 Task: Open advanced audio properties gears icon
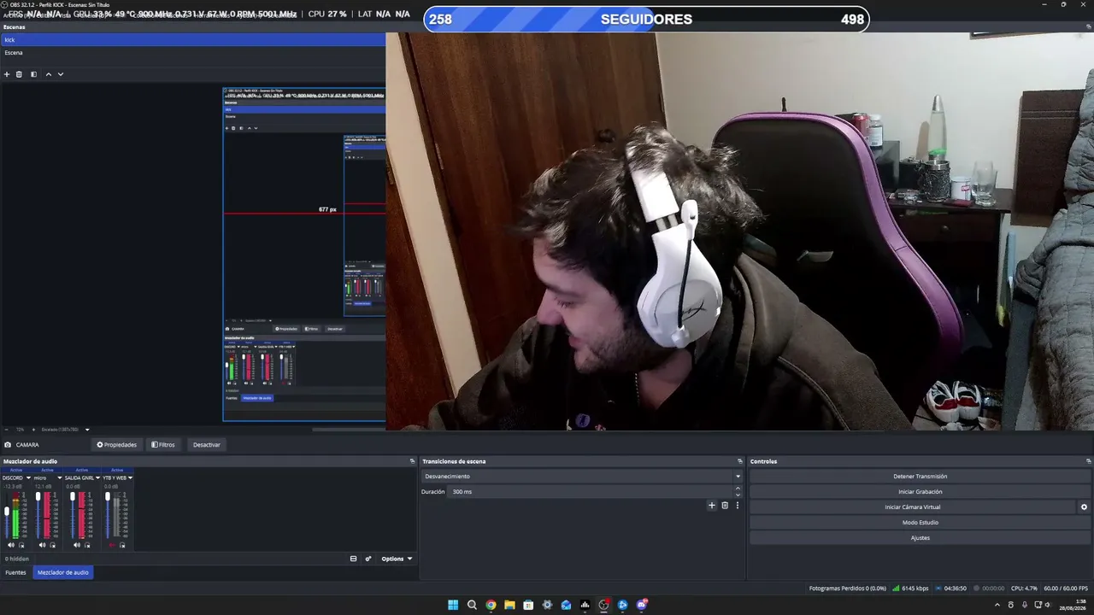pos(368,559)
